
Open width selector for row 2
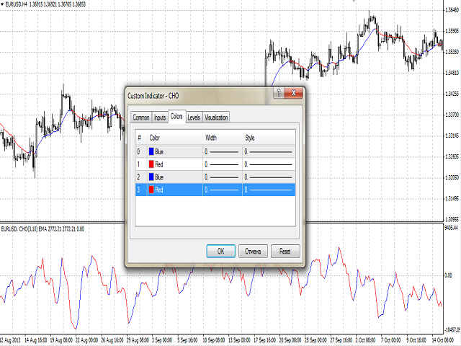pos(223,177)
